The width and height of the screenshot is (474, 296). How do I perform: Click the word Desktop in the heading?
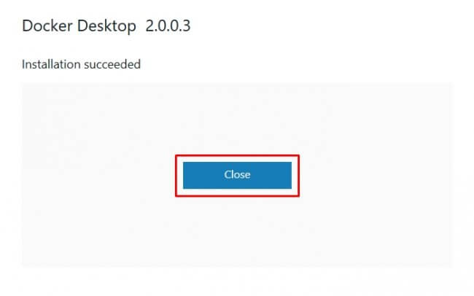(x=106, y=26)
